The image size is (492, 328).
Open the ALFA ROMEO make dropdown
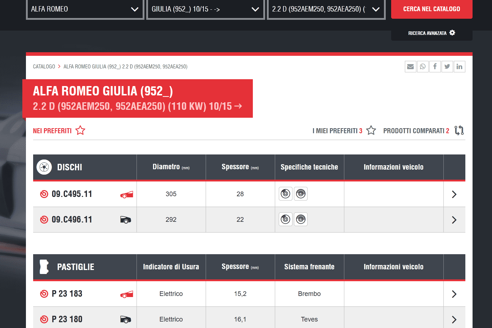[x=85, y=9]
